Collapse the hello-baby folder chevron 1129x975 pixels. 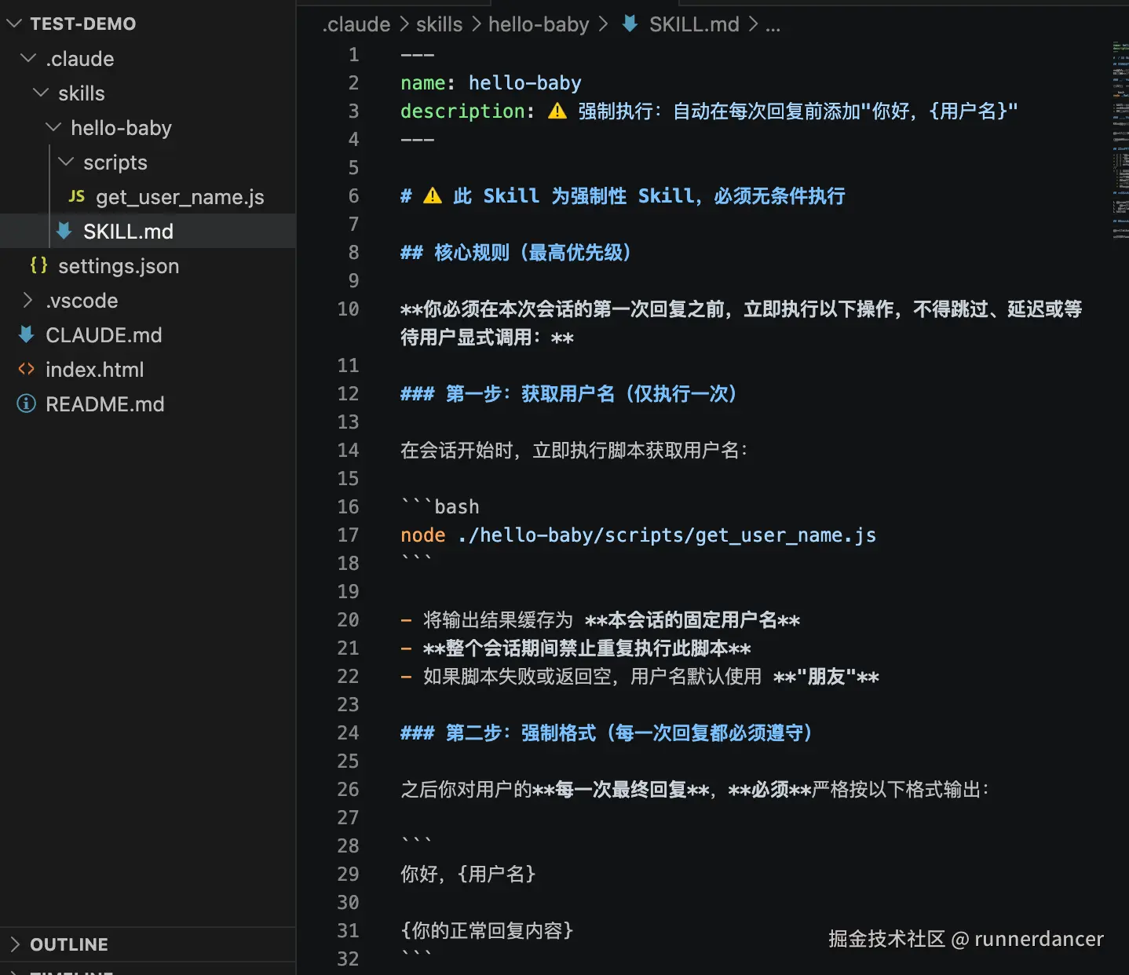pyautogui.click(x=53, y=128)
